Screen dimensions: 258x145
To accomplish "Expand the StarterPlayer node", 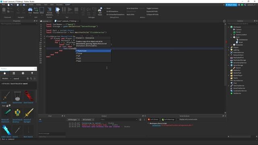I will pos(229,75).
